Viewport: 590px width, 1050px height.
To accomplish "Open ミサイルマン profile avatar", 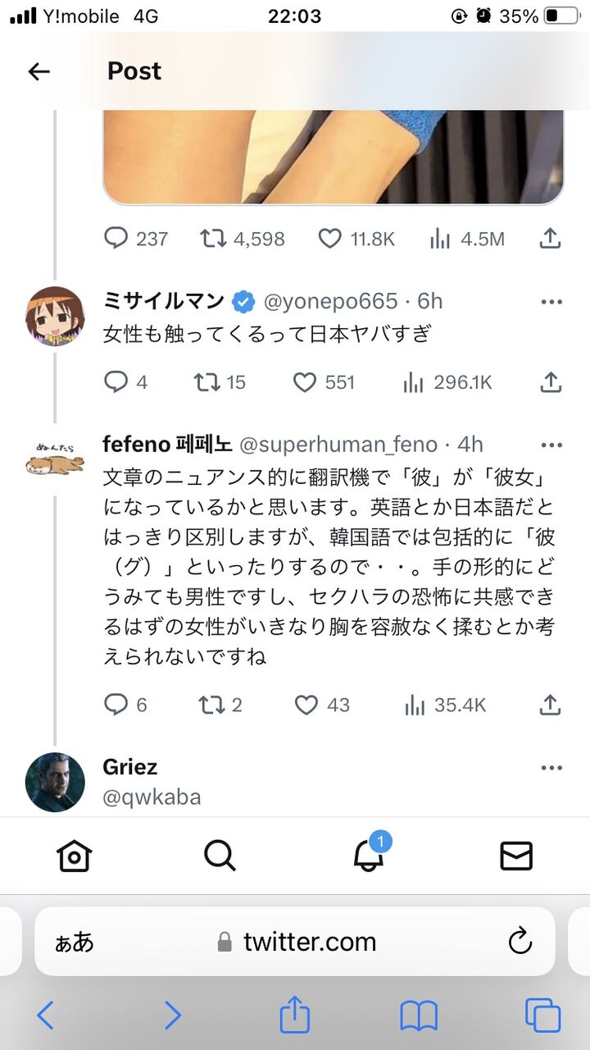I will [x=55, y=316].
